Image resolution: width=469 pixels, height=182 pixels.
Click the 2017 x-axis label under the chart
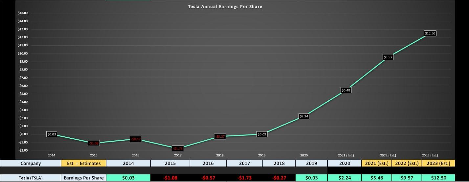click(178, 155)
